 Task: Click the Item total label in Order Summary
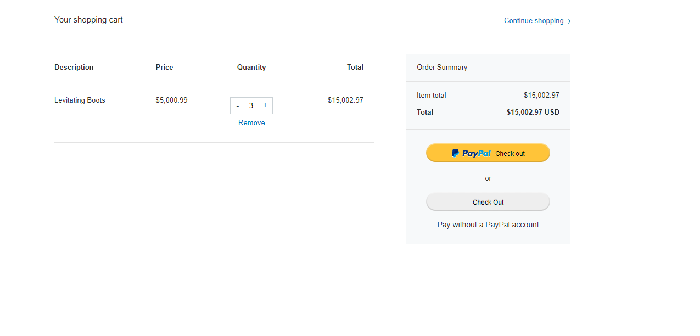[432, 96]
